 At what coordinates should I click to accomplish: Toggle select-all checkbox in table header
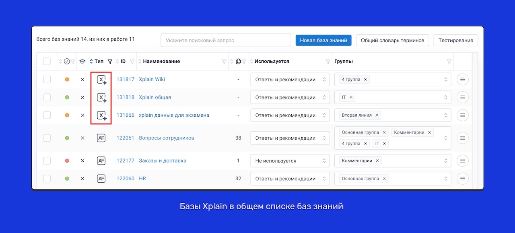tap(47, 62)
